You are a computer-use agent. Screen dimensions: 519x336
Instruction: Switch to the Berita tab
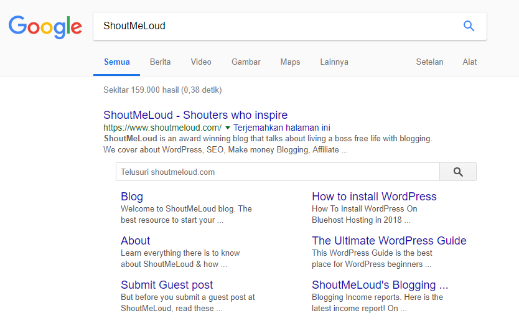(160, 62)
